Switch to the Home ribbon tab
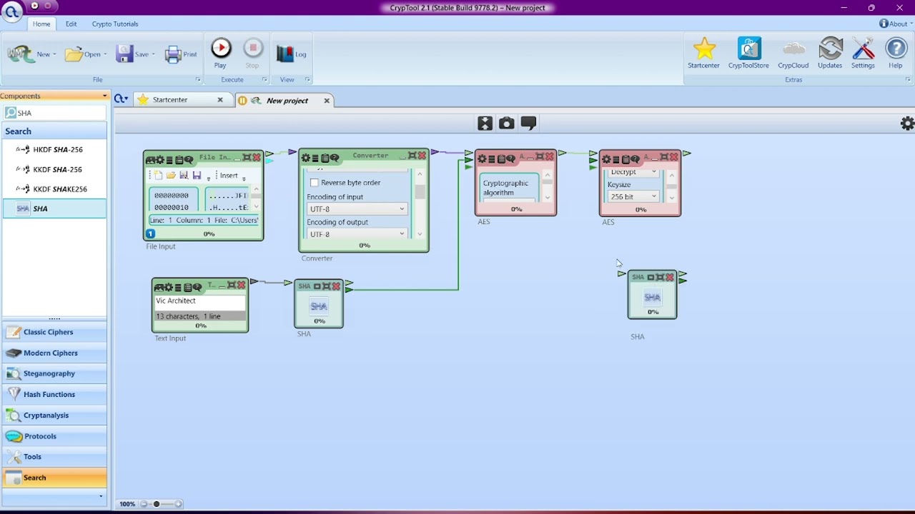This screenshot has width=915, height=514. (41, 24)
